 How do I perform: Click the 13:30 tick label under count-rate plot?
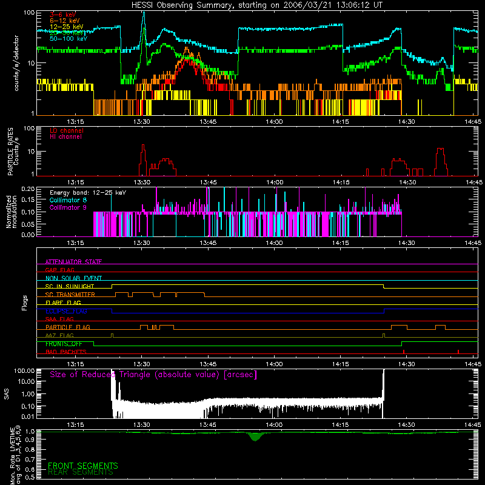tap(142, 122)
